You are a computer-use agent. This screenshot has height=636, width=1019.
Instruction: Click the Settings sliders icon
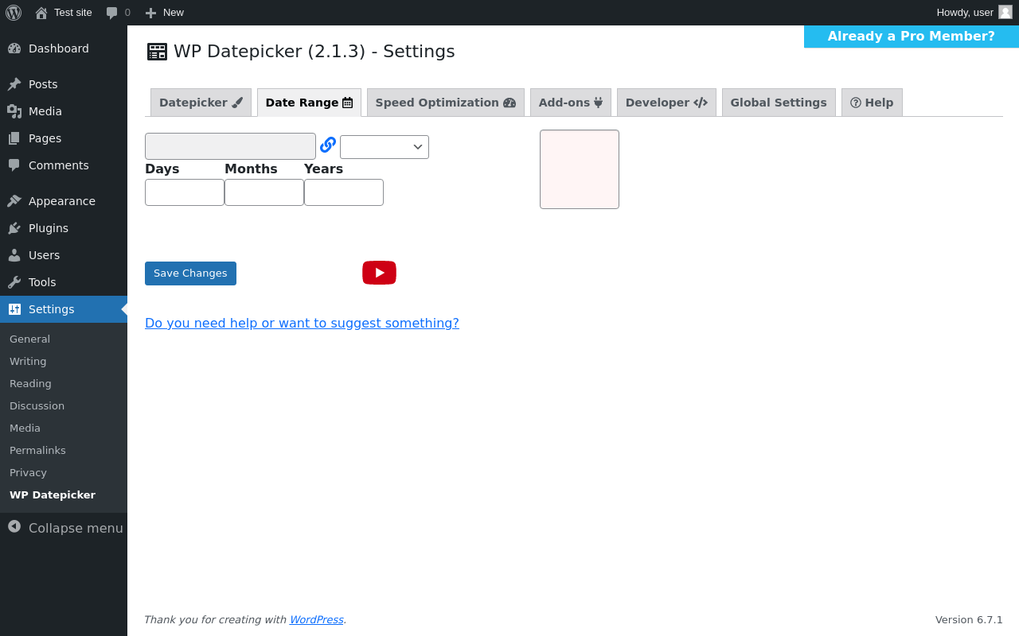click(14, 309)
